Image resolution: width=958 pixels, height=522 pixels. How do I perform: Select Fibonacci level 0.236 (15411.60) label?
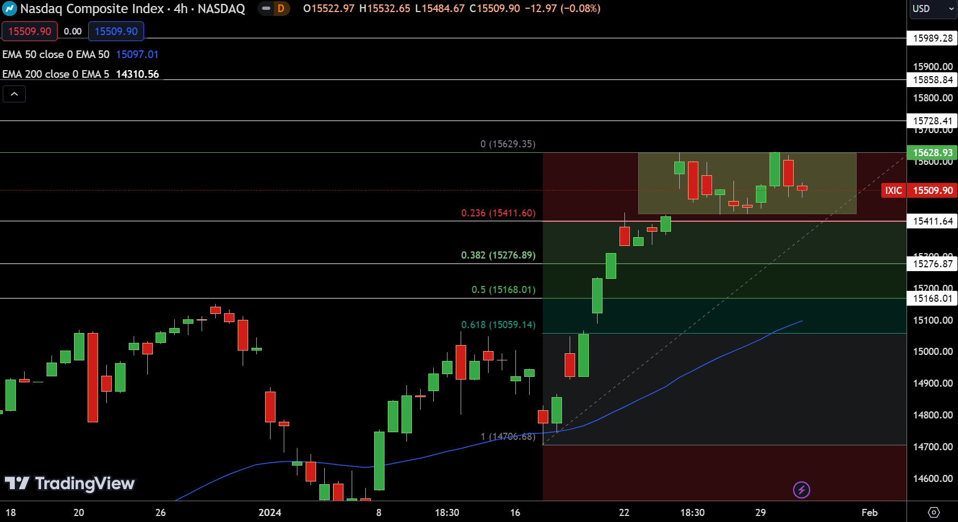coord(498,213)
